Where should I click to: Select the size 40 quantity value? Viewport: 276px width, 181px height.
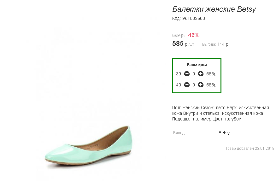tap(194, 85)
